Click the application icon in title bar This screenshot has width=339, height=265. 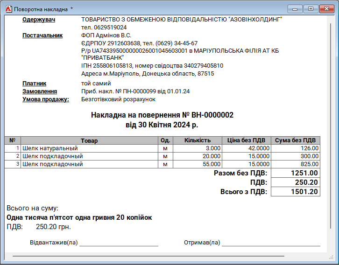[7, 9]
